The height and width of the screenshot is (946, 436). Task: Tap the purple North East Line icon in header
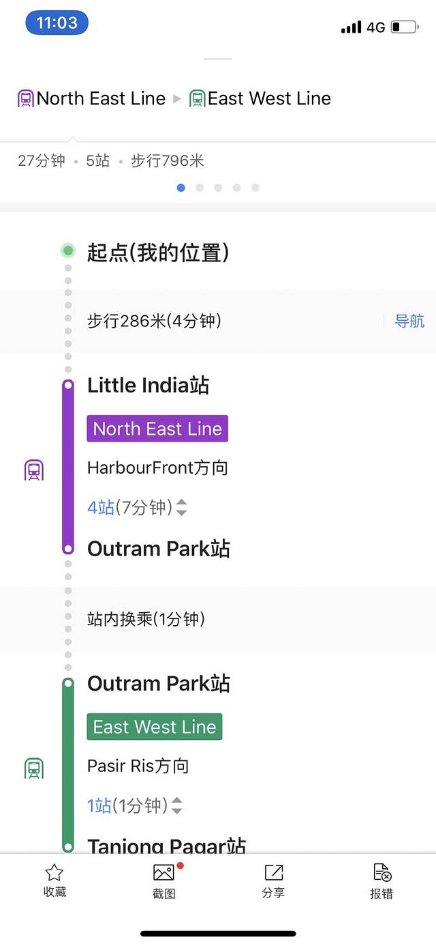26,99
